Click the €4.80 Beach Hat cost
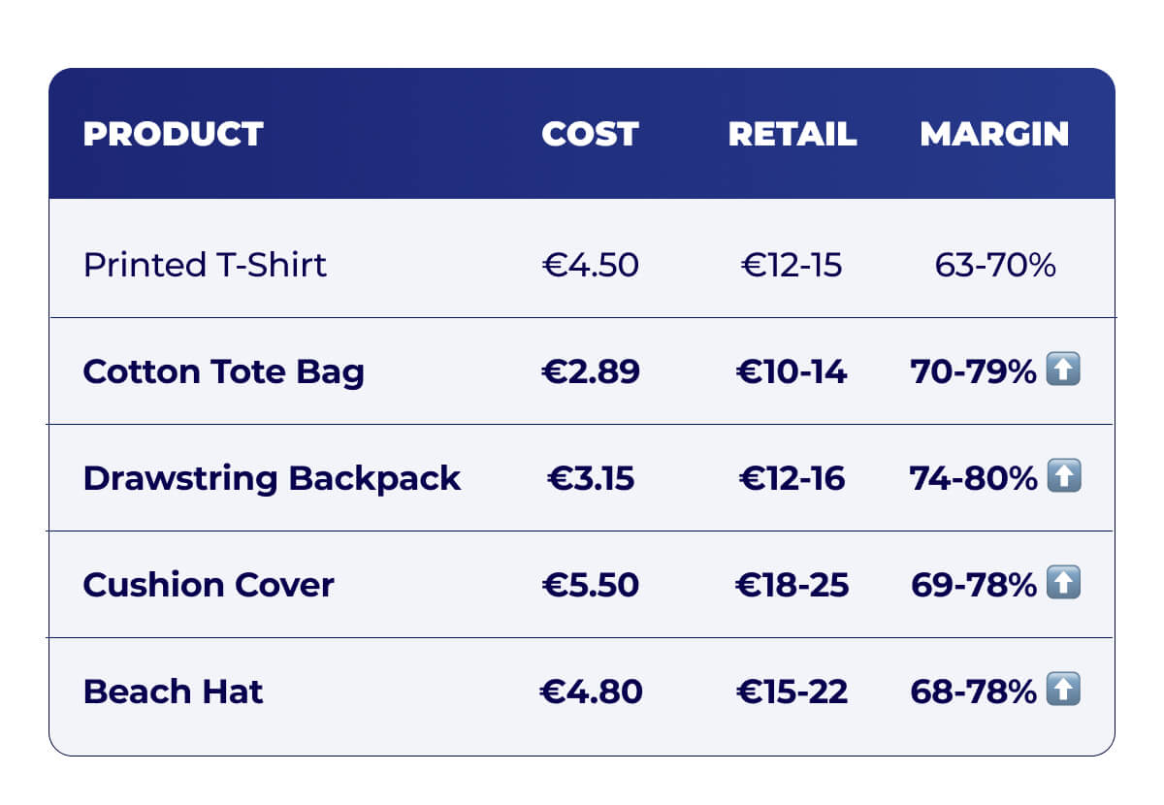Screen dimensions: 1164x805 590,692
